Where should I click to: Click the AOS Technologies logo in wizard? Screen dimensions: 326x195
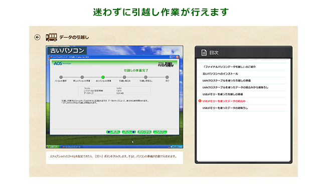62,63
